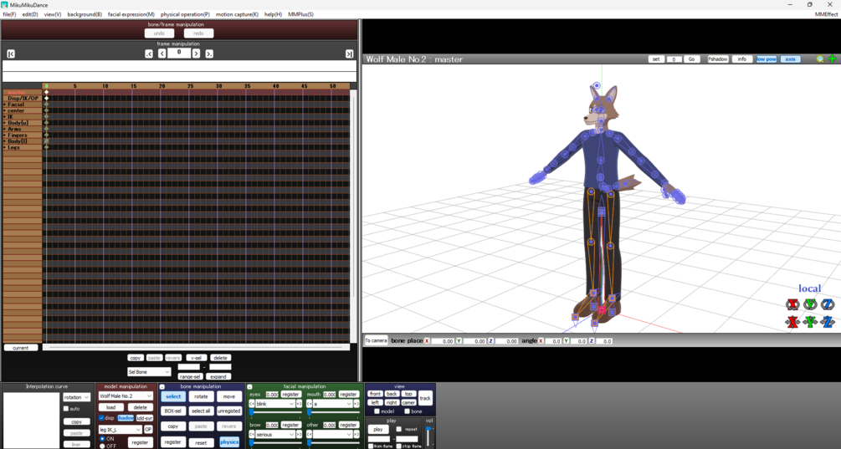This screenshot has width=841, height=449.
Task: Adjust the mouth 'a' morph slider
Action: [x=332, y=412]
